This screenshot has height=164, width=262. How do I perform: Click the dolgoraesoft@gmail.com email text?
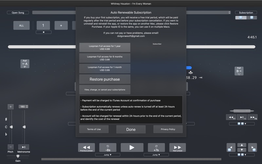131,36
